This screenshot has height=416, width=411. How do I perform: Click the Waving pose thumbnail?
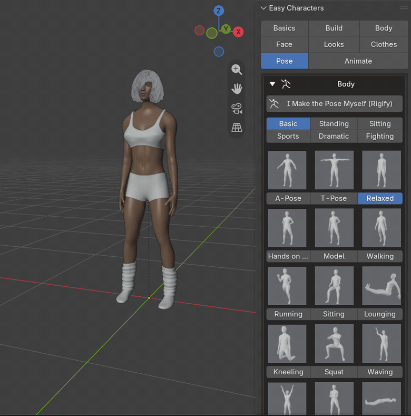[x=381, y=344]
